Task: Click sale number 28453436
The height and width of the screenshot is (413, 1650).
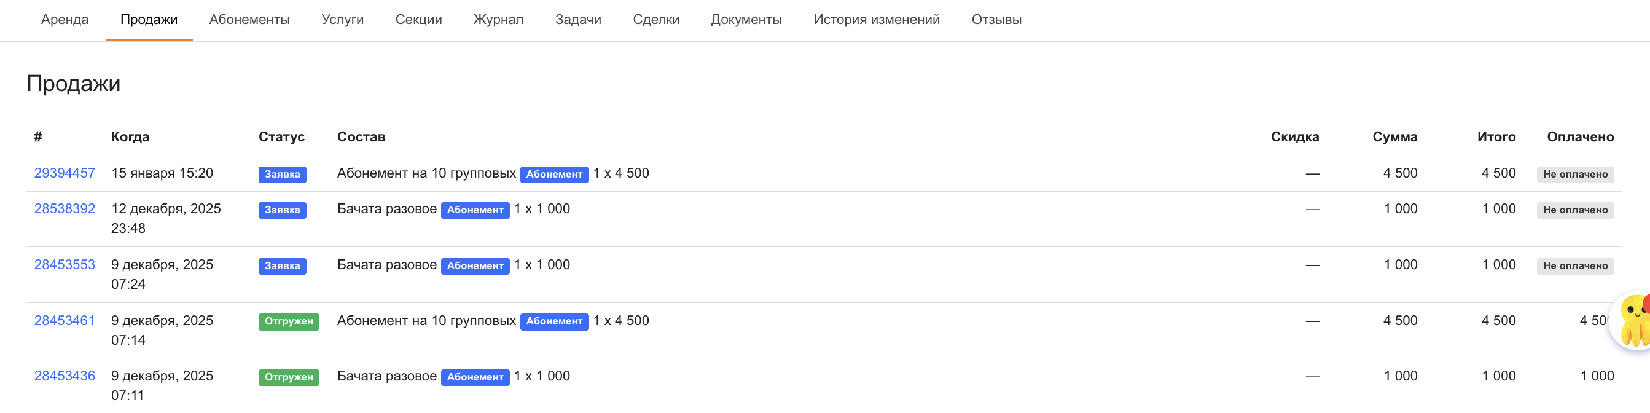Action: (x=64, y=377)
